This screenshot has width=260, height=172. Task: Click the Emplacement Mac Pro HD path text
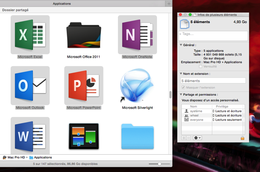coord(211,62)
